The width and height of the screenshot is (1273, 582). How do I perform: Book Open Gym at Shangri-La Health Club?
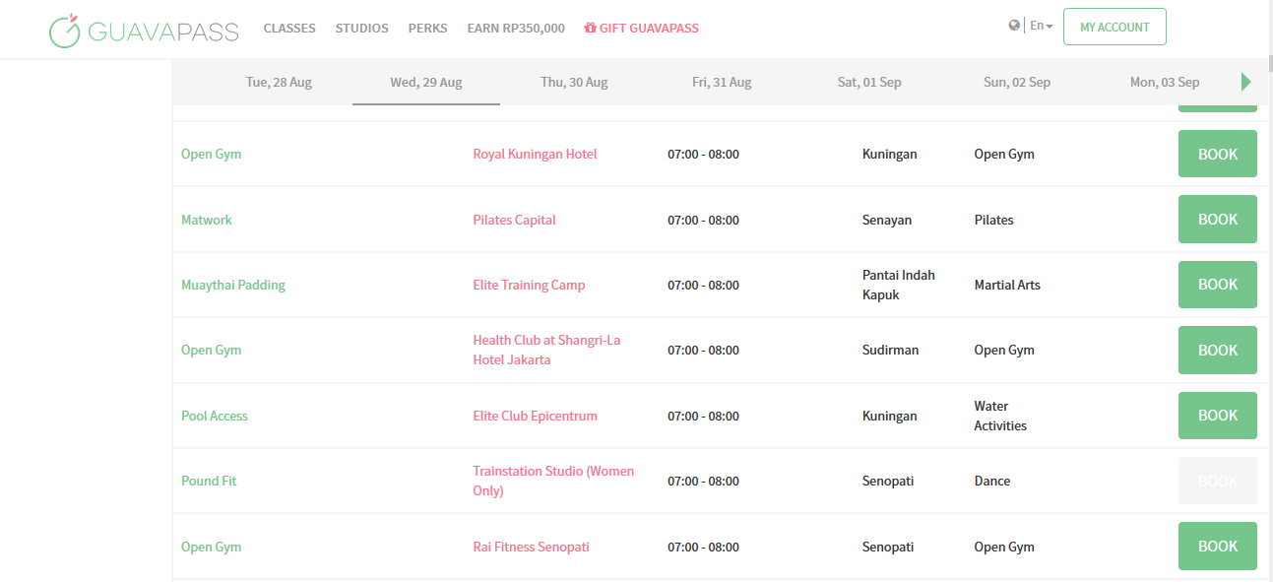click(1218, 350)
